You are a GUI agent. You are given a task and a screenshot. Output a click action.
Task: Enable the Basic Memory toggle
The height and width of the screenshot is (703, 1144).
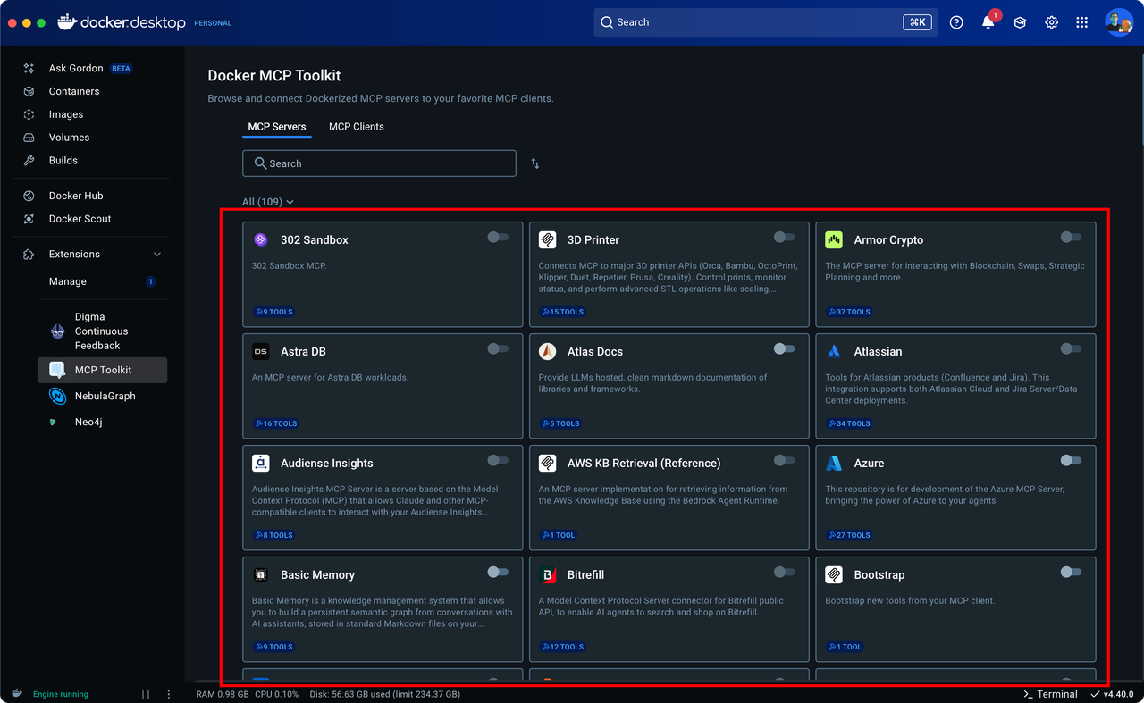[498, 572]
